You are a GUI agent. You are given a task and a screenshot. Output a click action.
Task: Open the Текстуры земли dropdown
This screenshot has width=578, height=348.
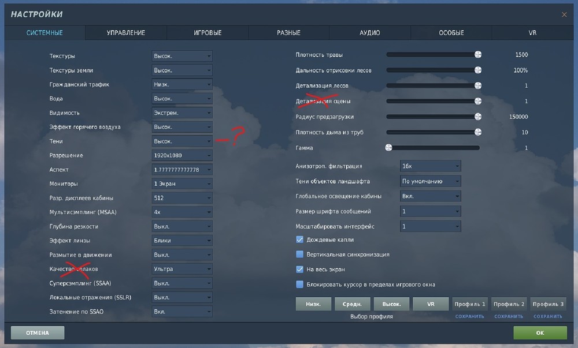pyautogui.click(x=181, y=70)
